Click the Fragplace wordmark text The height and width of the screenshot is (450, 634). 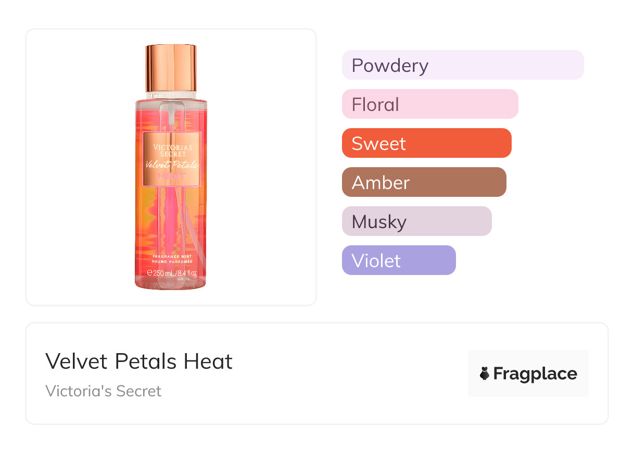point(535,373)
